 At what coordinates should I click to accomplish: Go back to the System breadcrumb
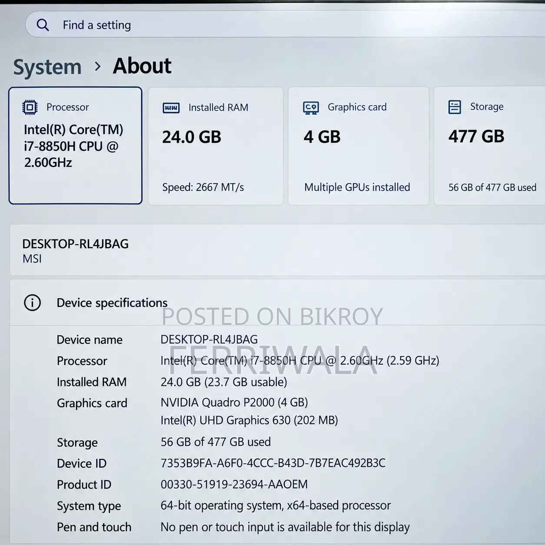click(47, 67)
